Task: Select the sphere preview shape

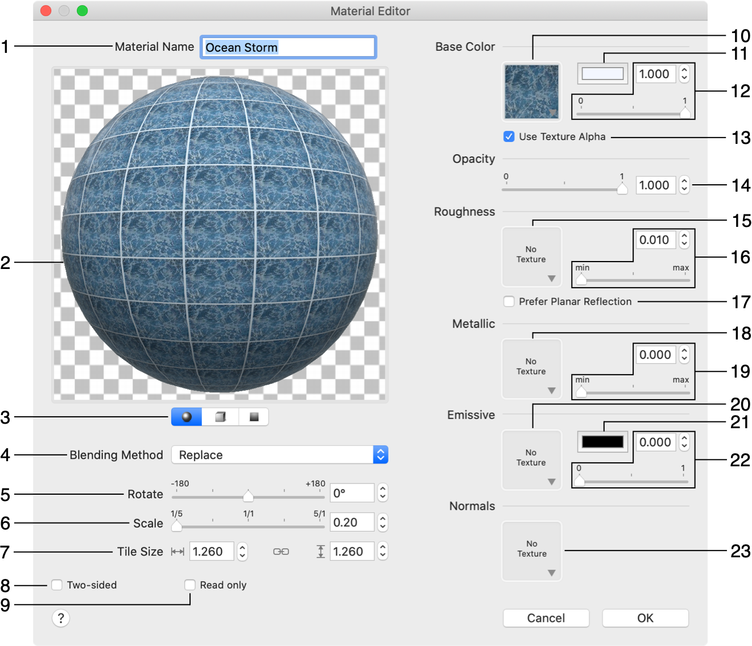Action: (x=187, y=417)
